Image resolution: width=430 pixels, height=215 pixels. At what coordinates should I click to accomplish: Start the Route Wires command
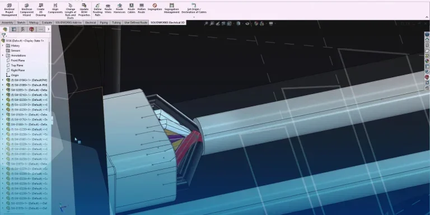click(108, 9)
